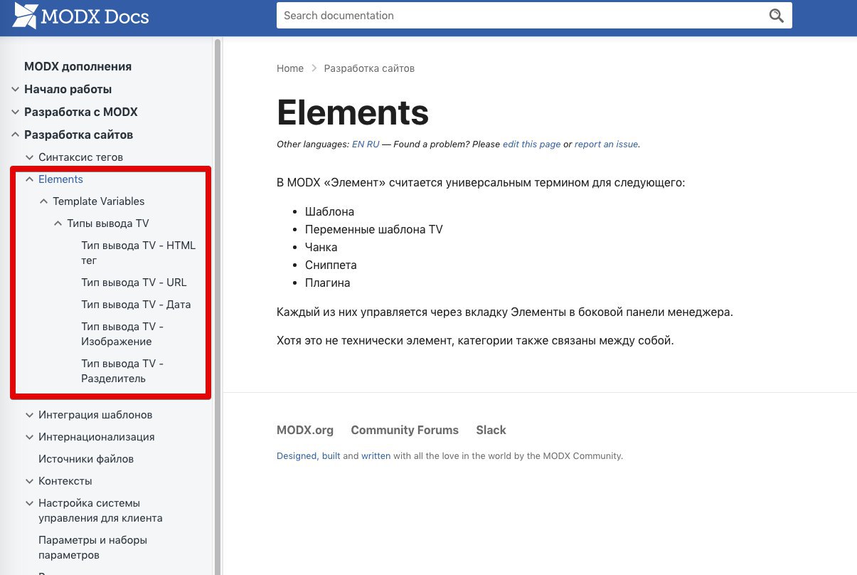Open Параметры и наборы параметров
The image size is (857, 575).
(92, 547)
